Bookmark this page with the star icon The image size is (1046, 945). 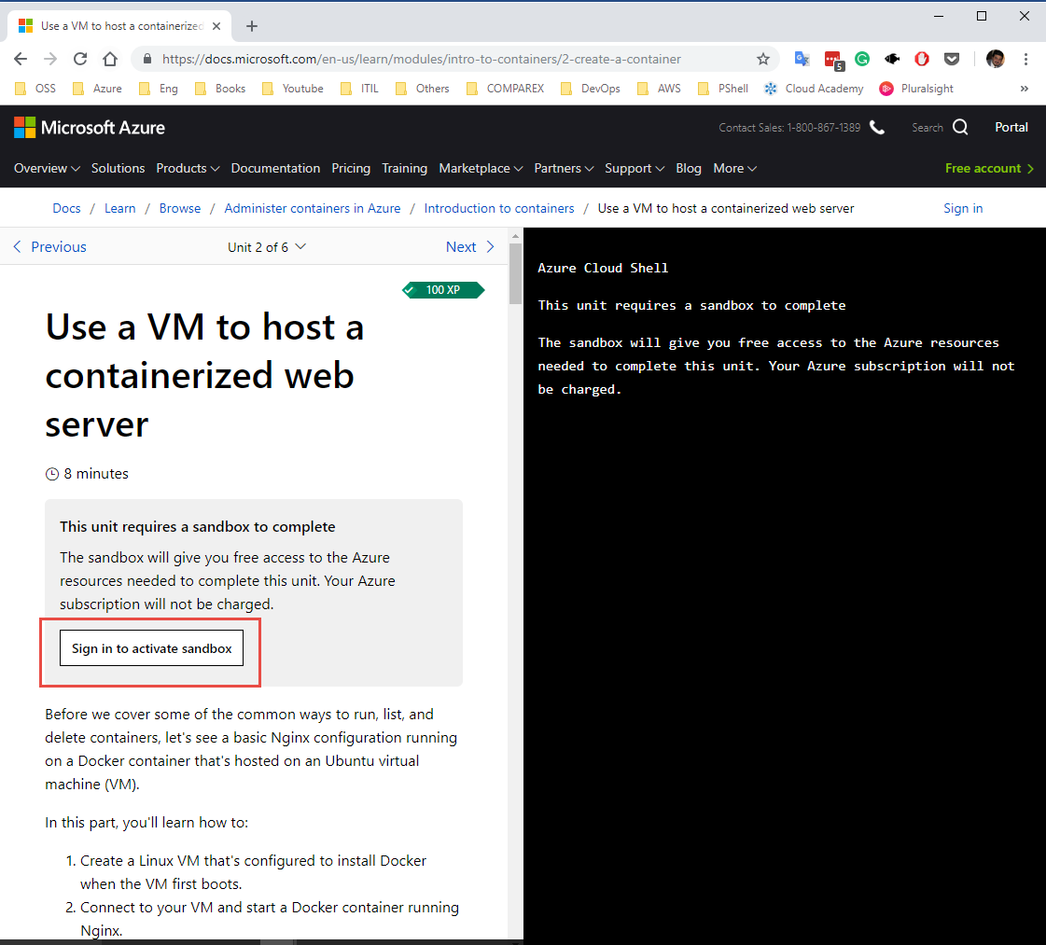point(763,59)
